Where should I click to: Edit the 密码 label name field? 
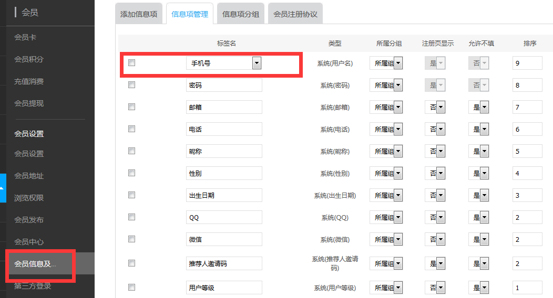[224, 85]
